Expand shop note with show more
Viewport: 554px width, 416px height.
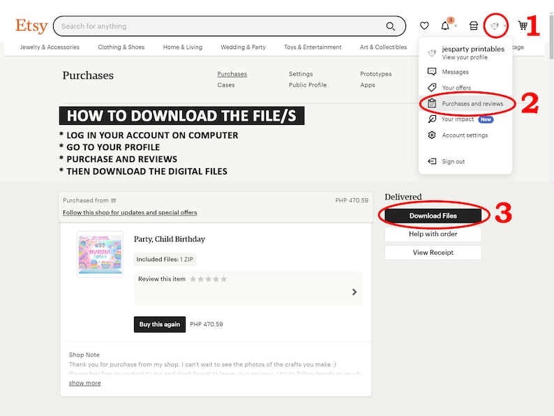pyautogui.click(x=85, y=382)
